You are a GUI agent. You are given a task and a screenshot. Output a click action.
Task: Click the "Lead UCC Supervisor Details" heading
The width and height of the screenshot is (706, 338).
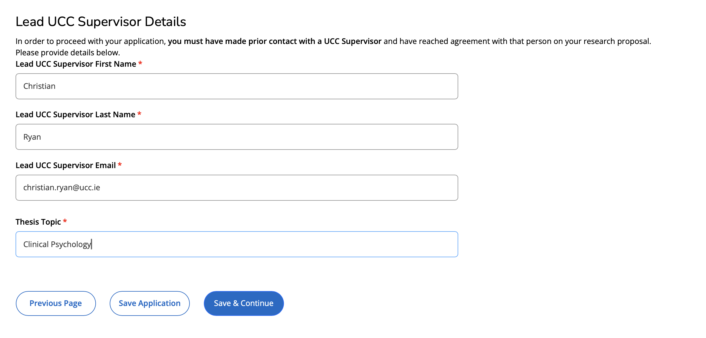101,22
